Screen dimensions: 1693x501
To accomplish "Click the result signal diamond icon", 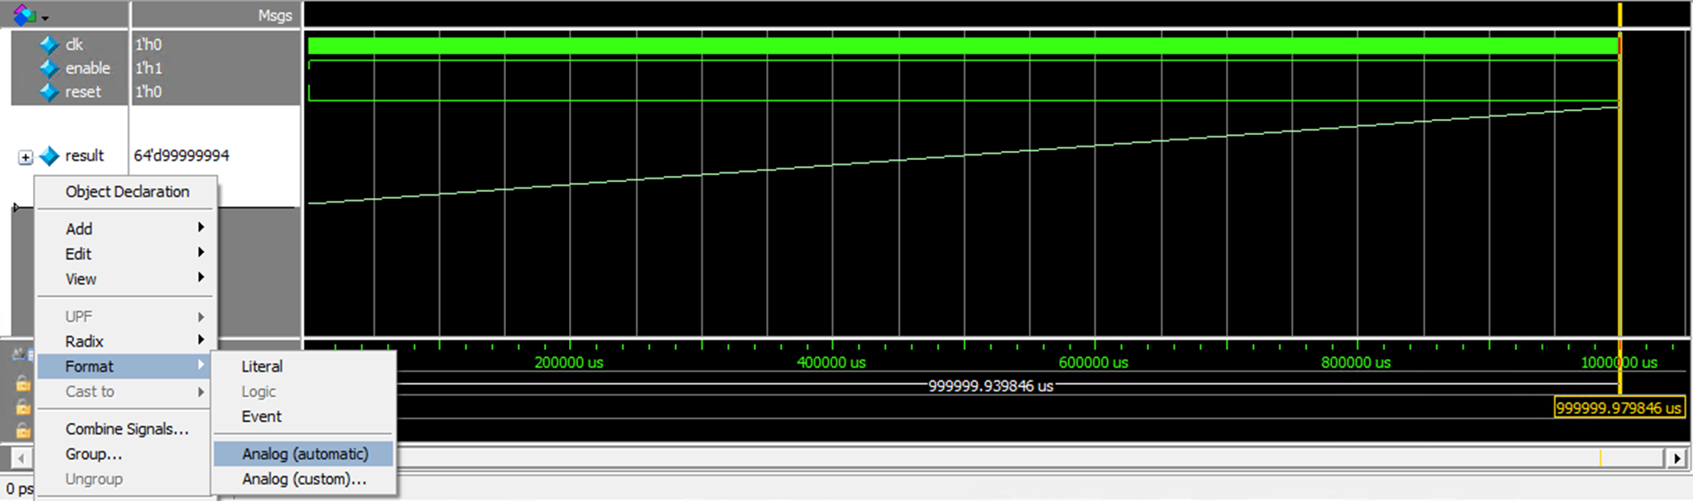I will (x=50, y=156).
